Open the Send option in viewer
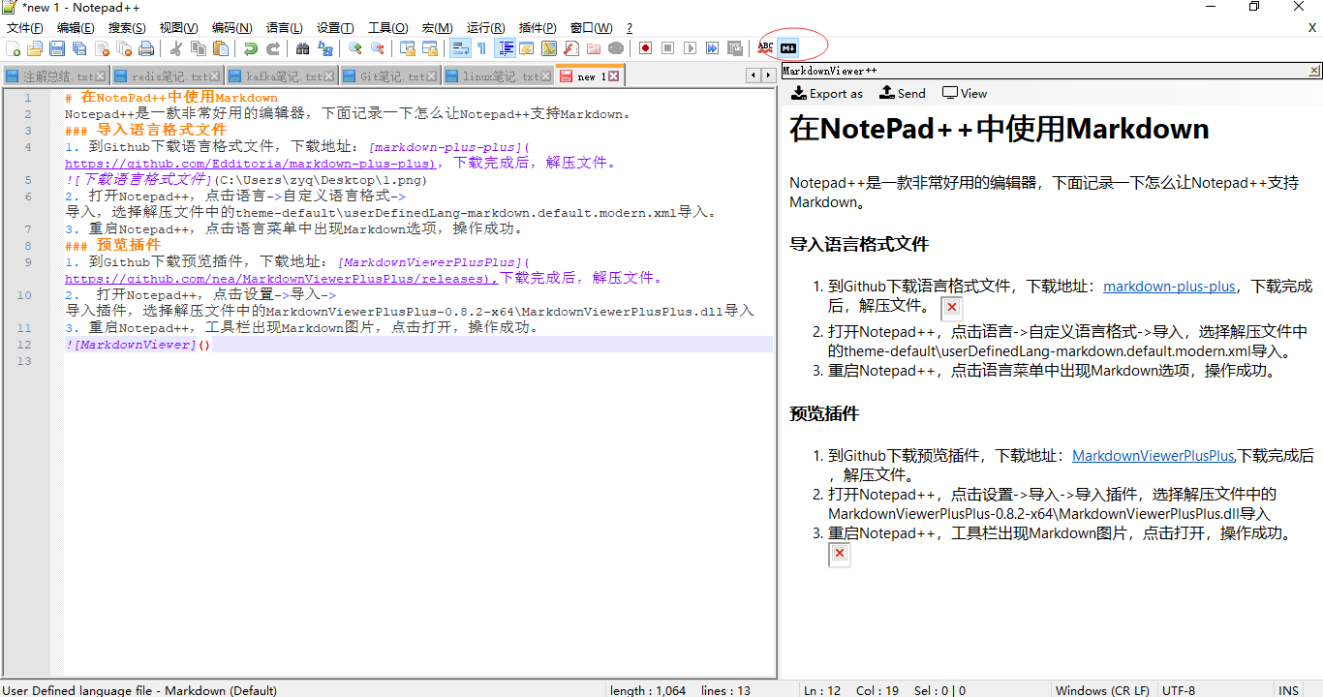The image size is (1323, 697). pyautogui.click(x=903, y=93)
